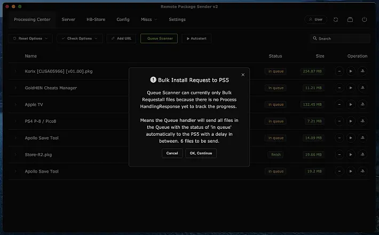Open the HB-Store tab

[x=96, y=19]
